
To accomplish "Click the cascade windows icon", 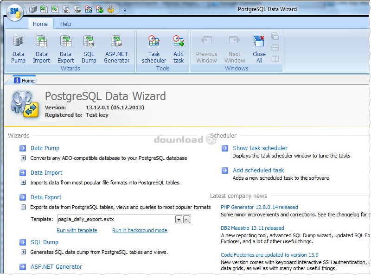I will click(275, 36).
